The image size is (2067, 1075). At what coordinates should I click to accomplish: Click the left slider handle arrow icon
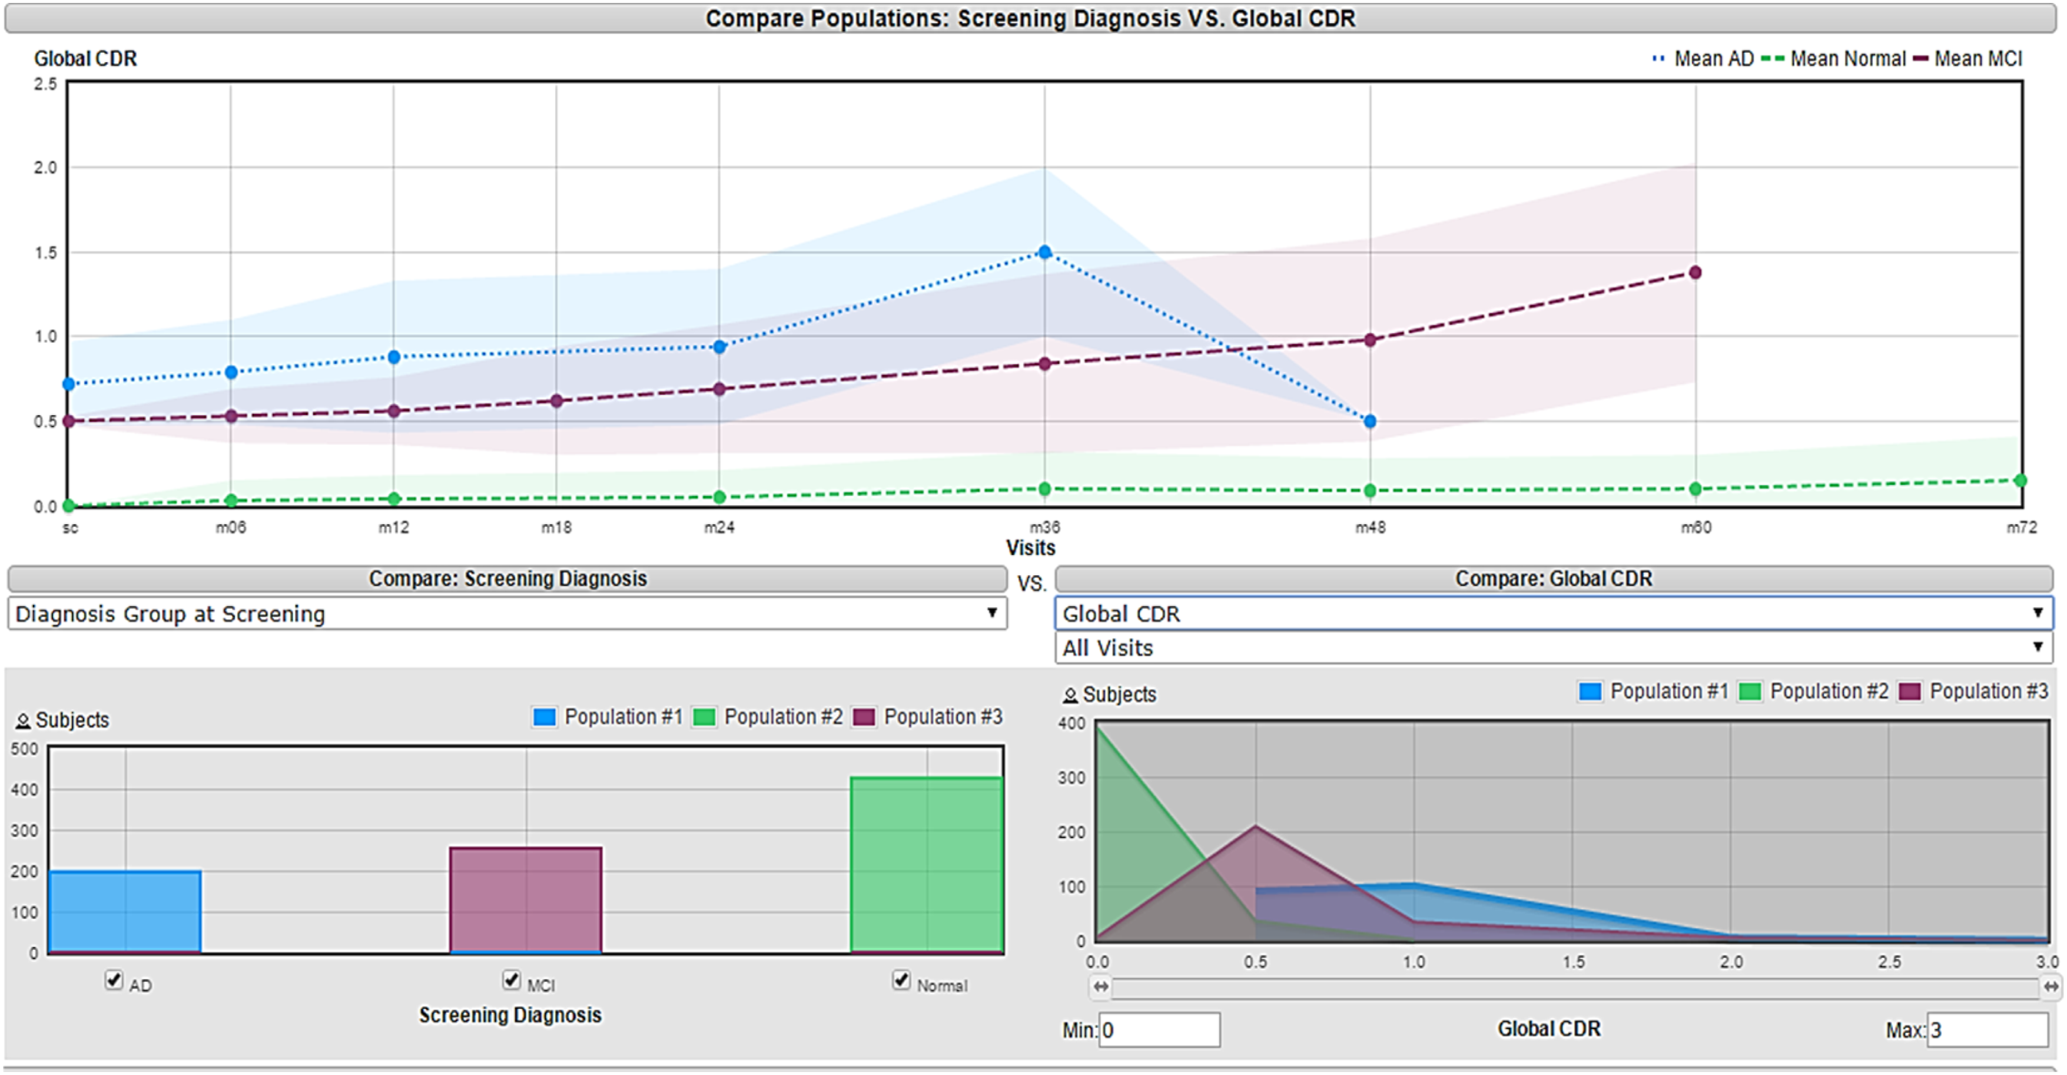point(1100,986)
